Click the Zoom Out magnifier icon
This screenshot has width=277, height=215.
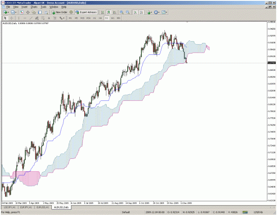coord(128,12)
